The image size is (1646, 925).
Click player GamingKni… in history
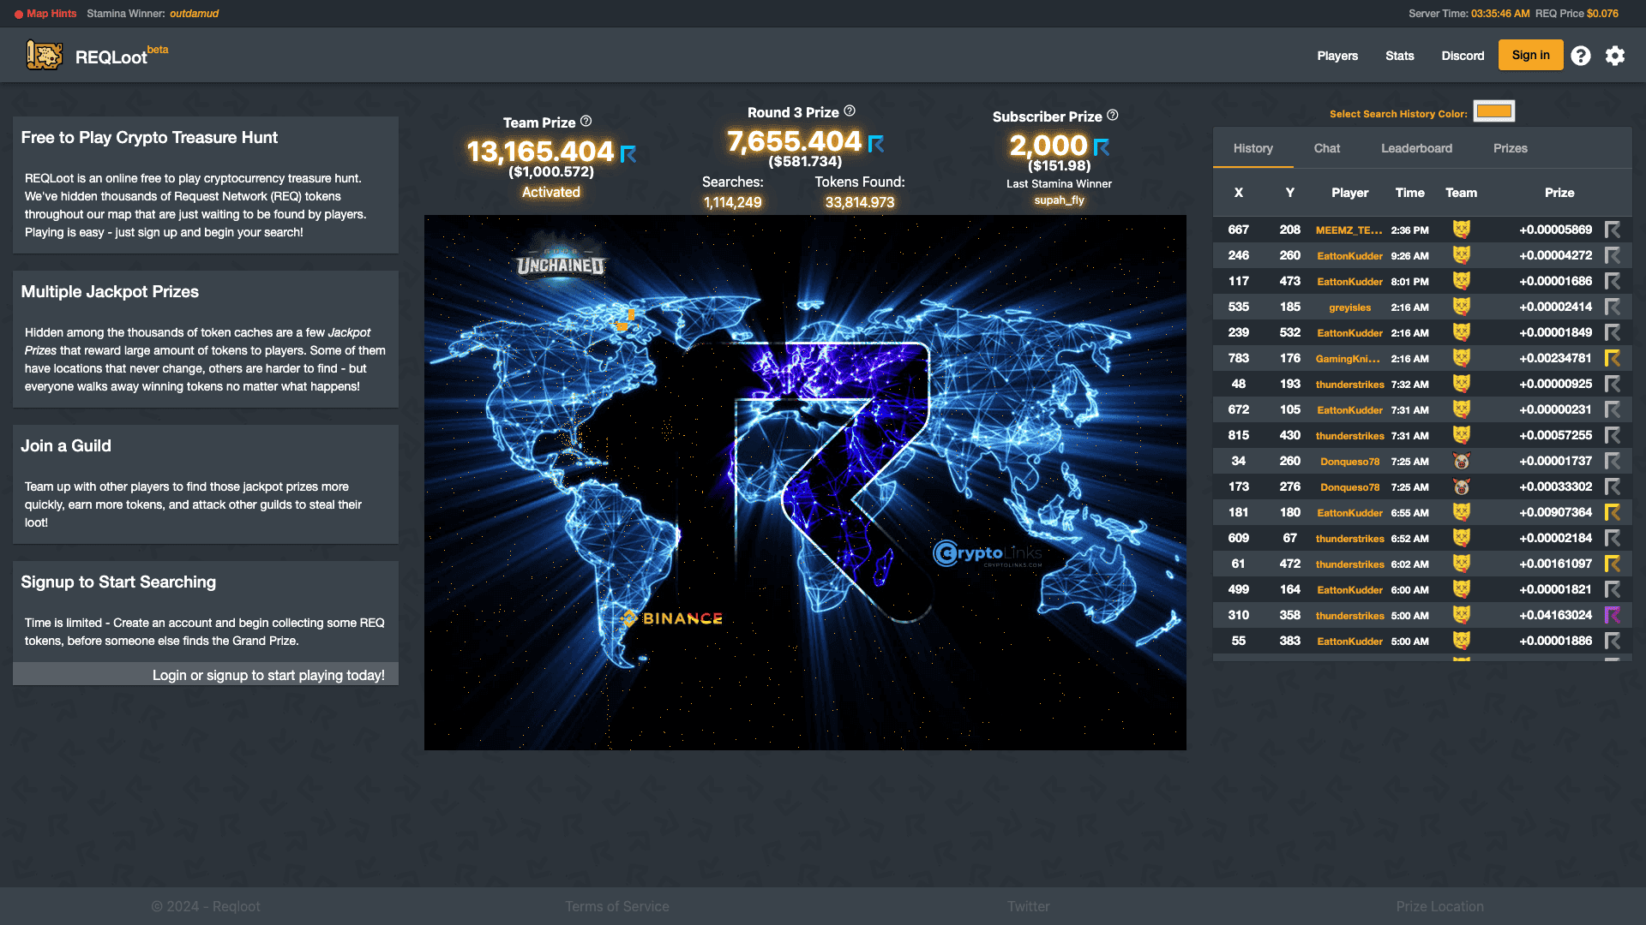coord(1348,358)
